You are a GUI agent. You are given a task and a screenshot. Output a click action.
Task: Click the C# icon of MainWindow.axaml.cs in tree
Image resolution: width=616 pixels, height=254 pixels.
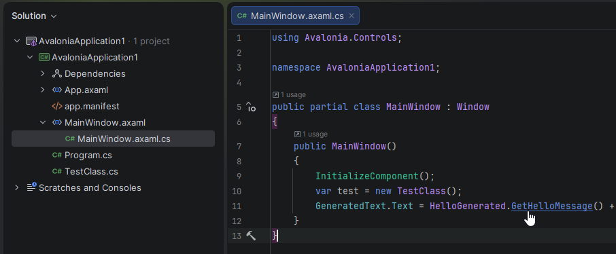point(70,139)
